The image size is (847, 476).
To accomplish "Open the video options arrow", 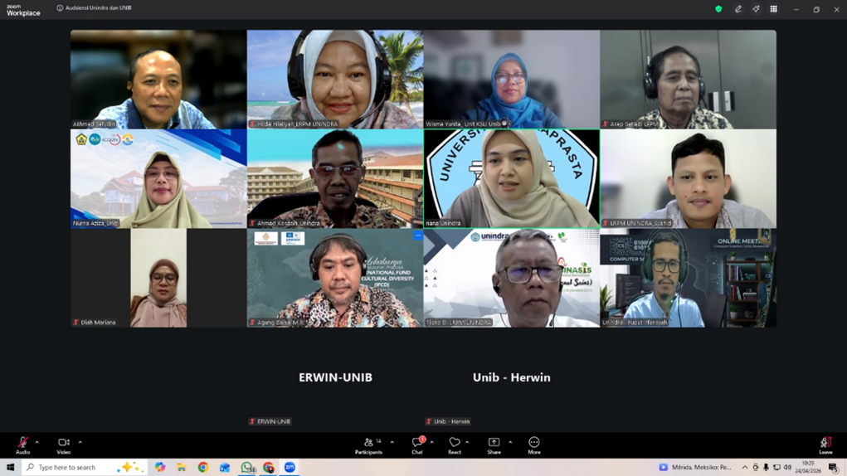I will (80, 442).
